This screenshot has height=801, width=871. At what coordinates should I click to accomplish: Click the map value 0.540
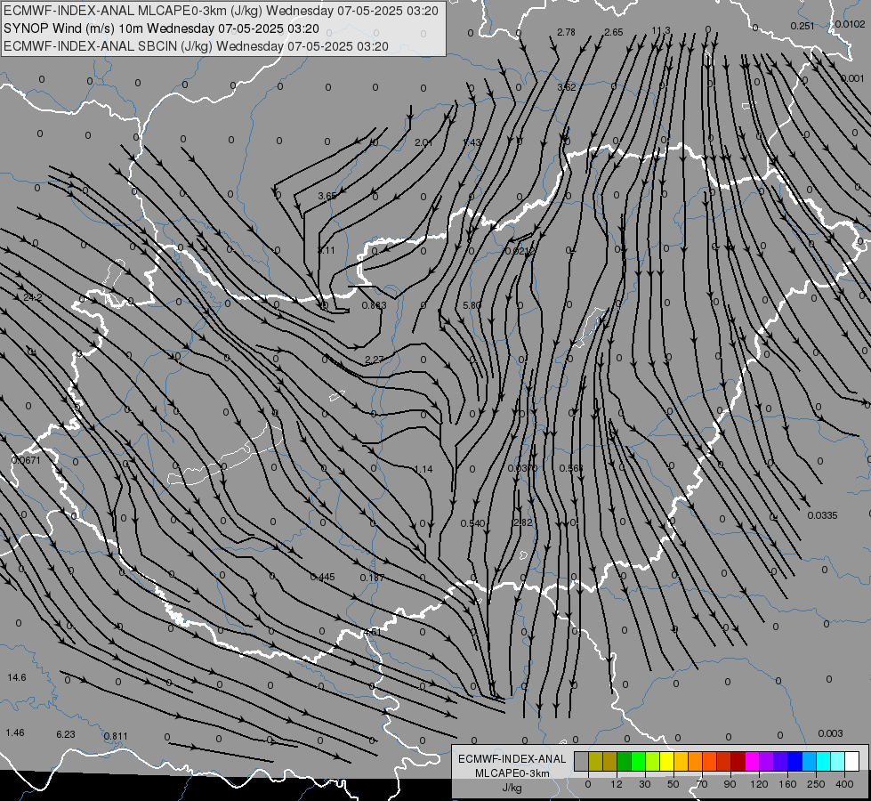472,523
